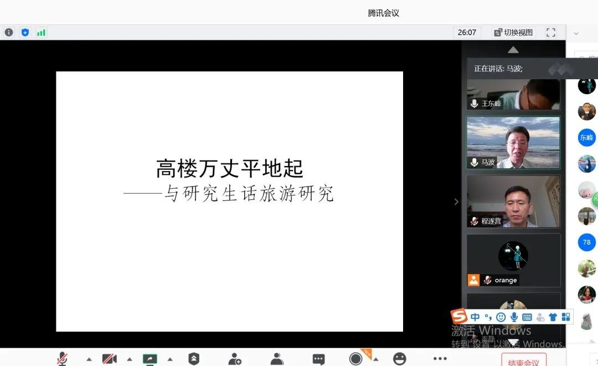Open the members list icon
The image size is (598, 366).
click(x=277, y=359)
